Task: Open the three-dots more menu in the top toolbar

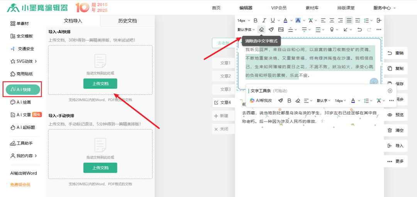Action: click(379, 29)
